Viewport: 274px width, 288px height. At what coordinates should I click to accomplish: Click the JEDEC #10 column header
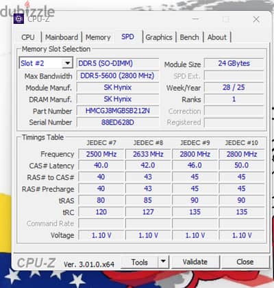point(242,143)
